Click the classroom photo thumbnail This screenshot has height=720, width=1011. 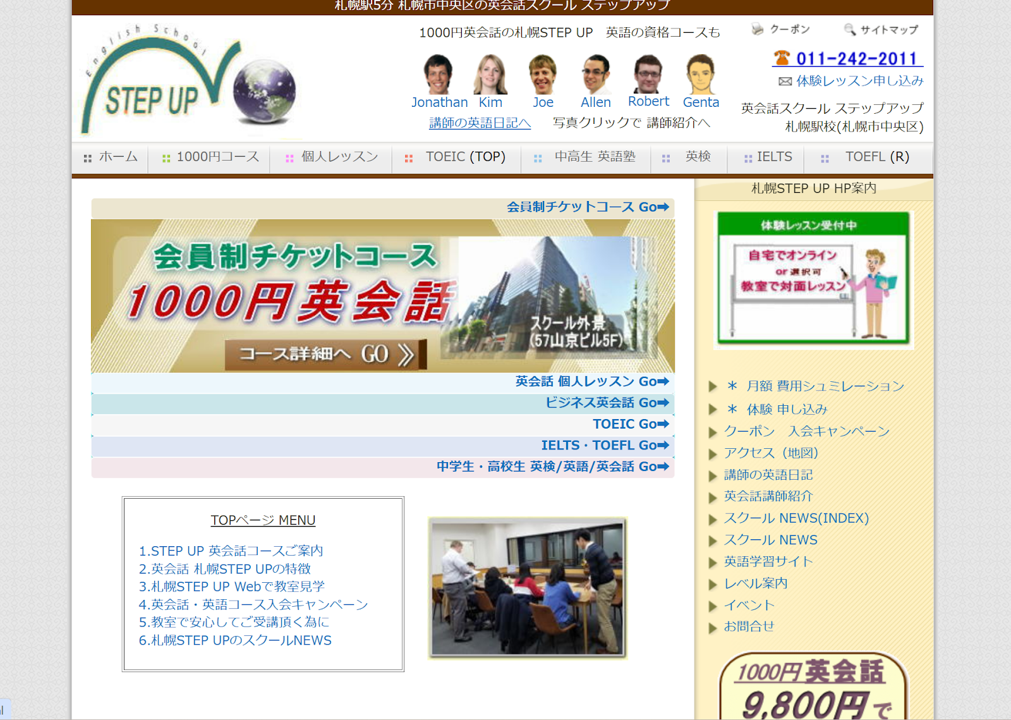point(528,588)
